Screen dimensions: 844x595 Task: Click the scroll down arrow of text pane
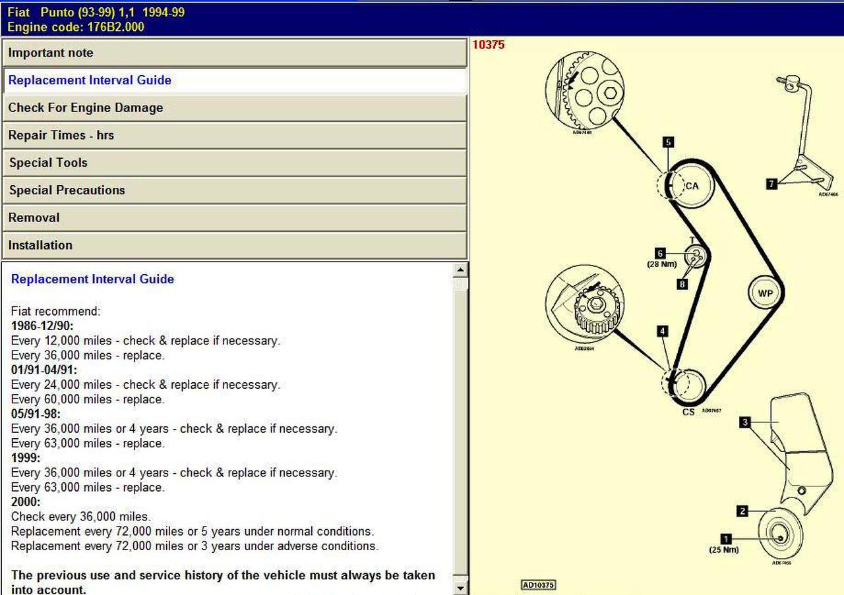pos(462,588)
